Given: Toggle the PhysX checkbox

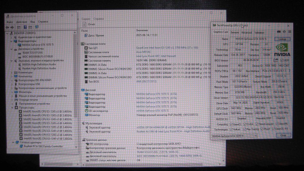Looking at the screenshot, I should pos(262,129).
